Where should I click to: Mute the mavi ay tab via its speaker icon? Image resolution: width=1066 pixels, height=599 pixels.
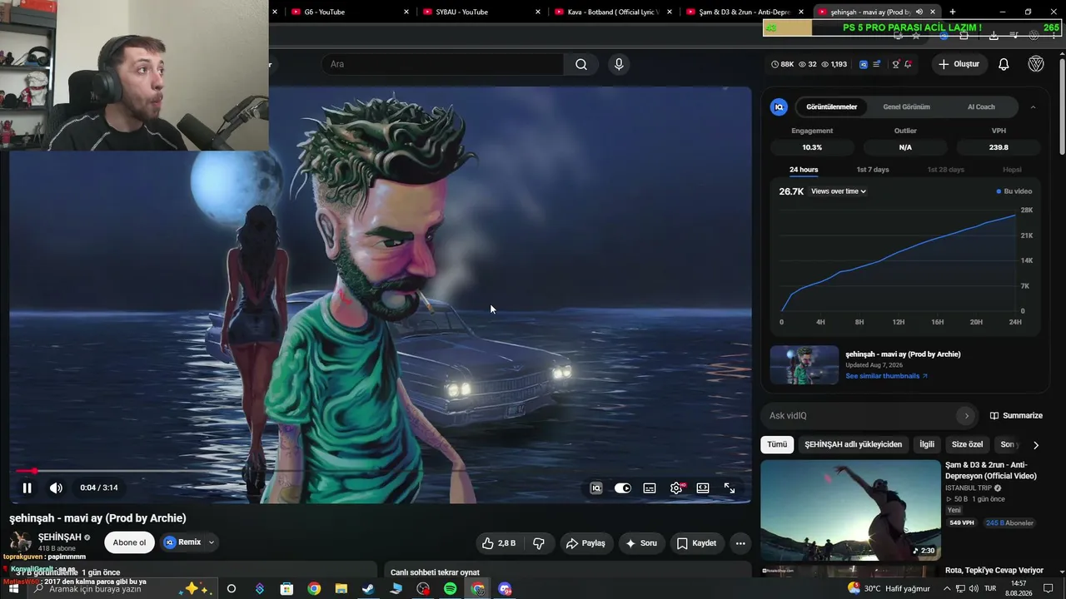(918, 12)
